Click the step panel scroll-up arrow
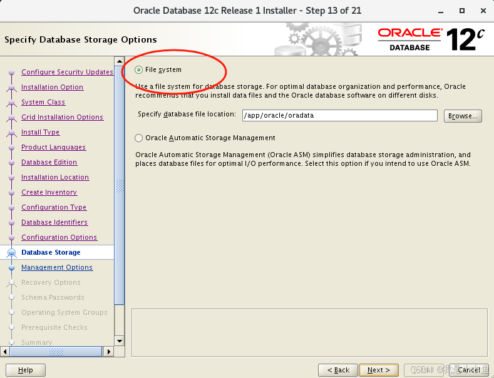Screen dimensions: 494x378 [120, 61]
